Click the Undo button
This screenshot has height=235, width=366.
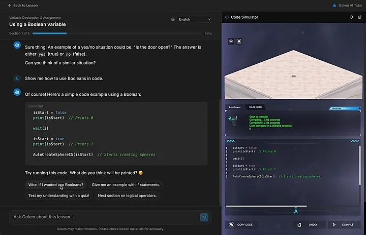[309, 225]
